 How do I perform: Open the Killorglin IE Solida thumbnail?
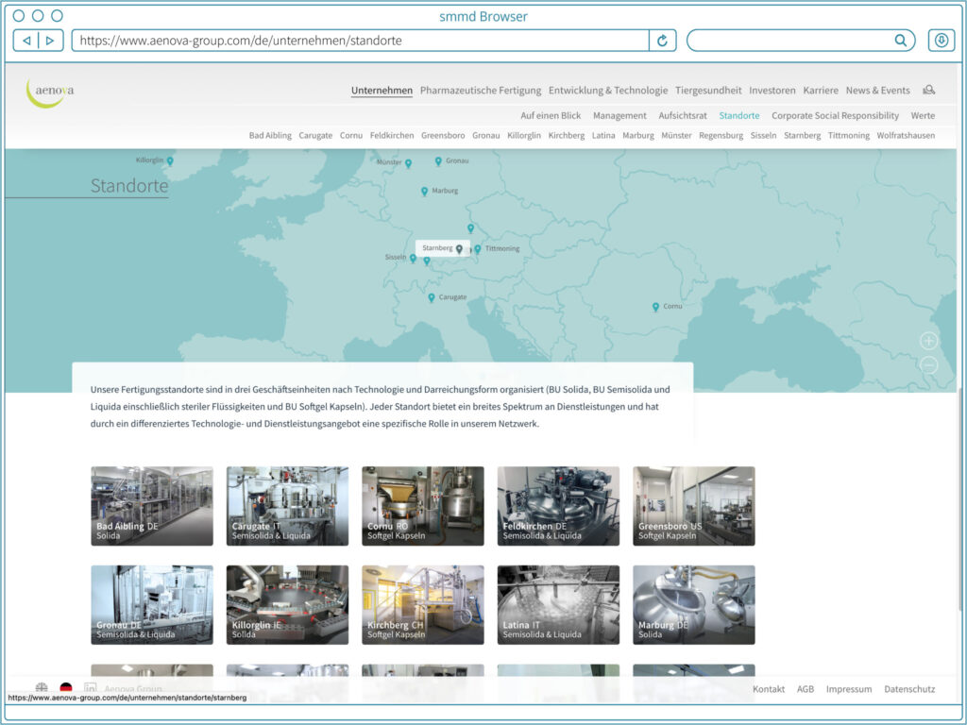287,605
